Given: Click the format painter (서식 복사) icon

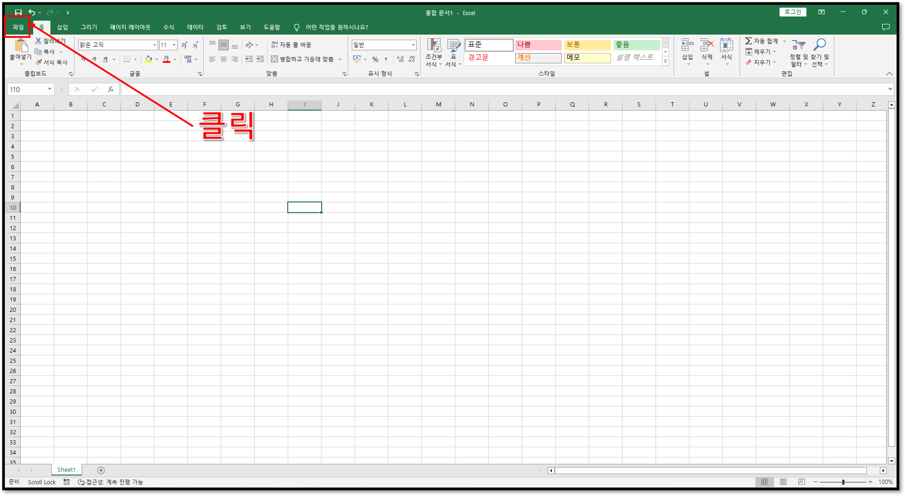Looking at the screenshot, I should click(x=39, y=62).
